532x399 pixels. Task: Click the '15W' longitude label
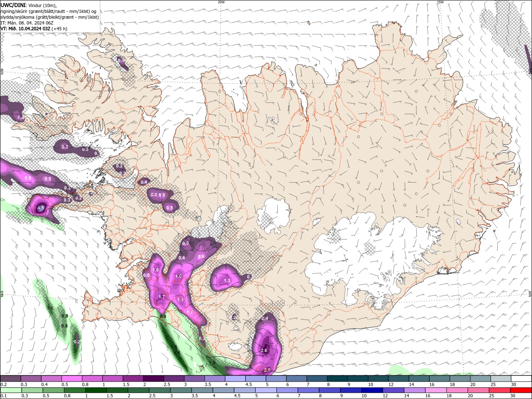440,2
